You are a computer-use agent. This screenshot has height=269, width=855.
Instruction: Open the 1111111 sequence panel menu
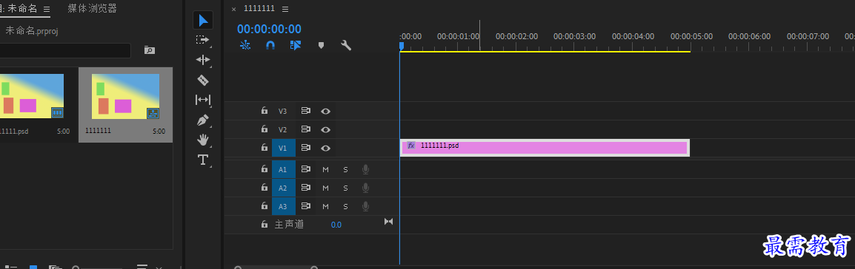click(x=285, y=10)
